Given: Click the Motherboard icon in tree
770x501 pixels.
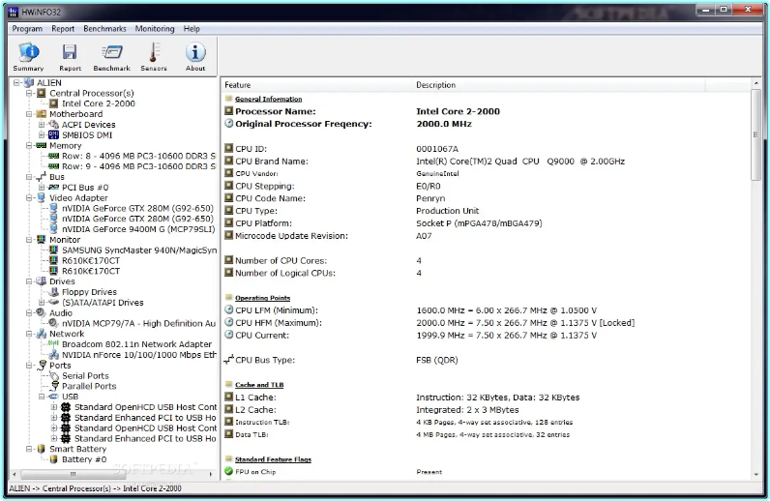Looking at the screenshot, I should tap(42, 114).
